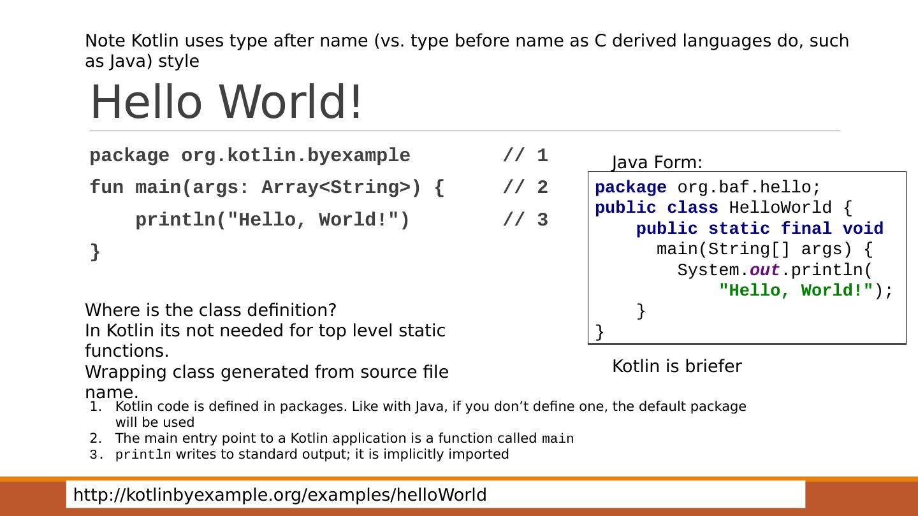
Task: Click the italic "out" in System.out.println
Action: [764, 270]
